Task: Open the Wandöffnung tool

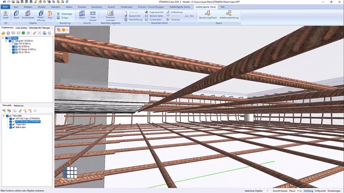Action: pos(41,15)
